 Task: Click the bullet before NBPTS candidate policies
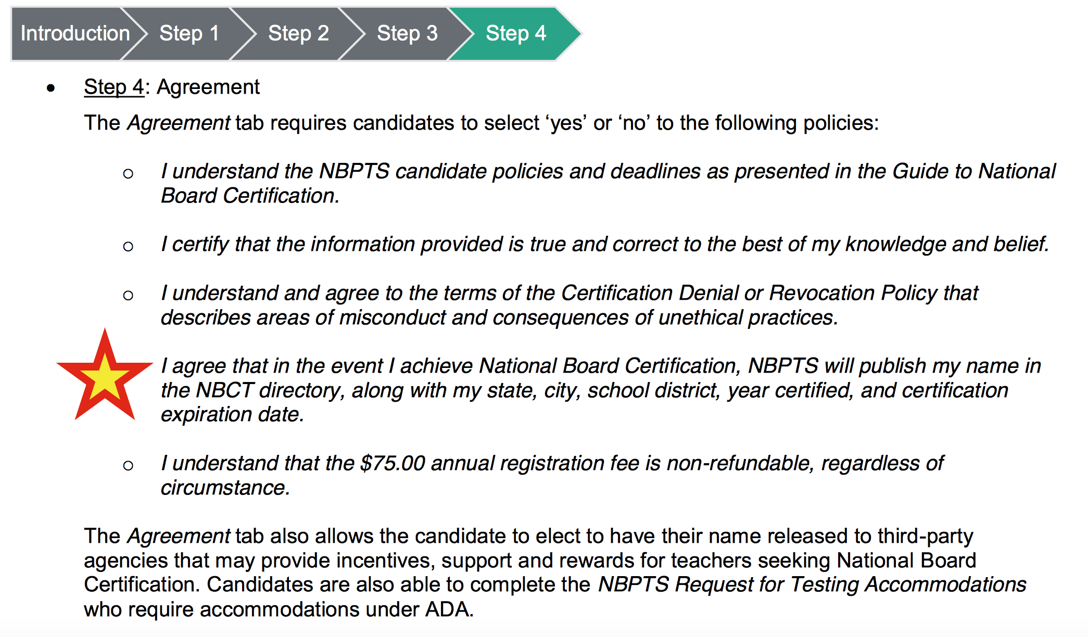point(128,173)
